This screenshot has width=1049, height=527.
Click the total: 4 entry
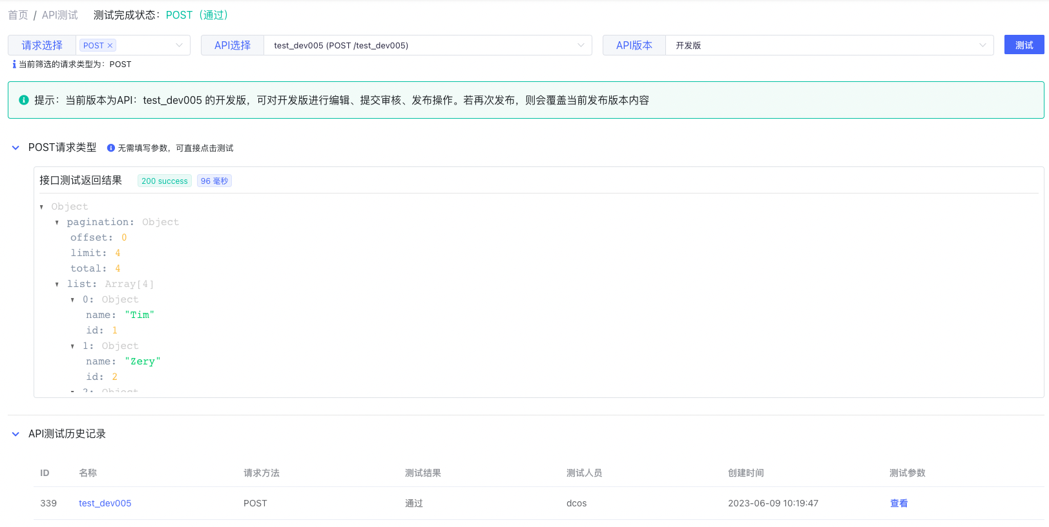click(x=96, y=268)
